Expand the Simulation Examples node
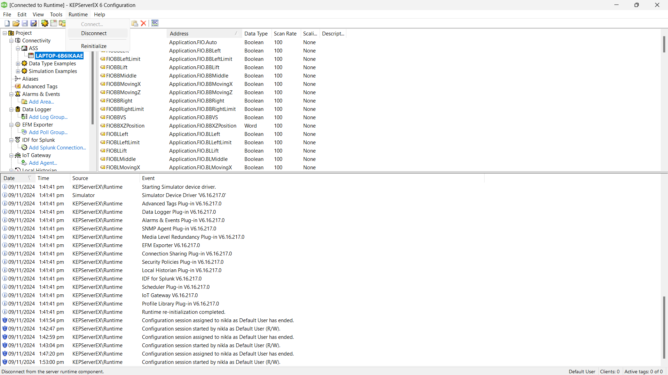Image resolution: width=668 pixels, height=375 pixels. coord(18,71)
